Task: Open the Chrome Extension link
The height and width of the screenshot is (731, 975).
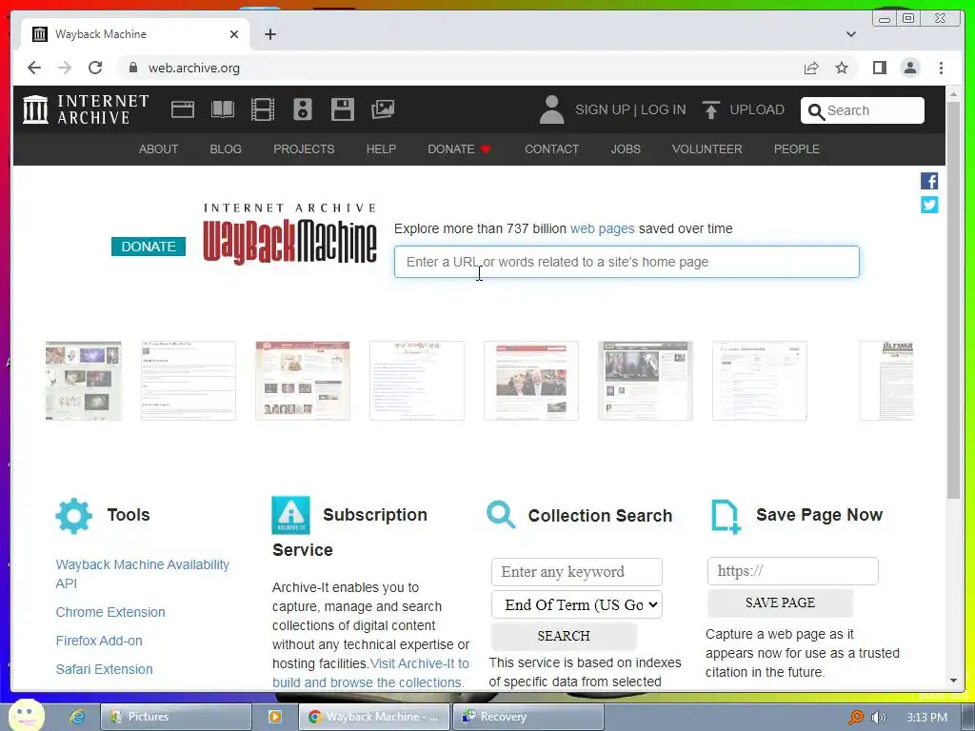Action: point(110,612)
